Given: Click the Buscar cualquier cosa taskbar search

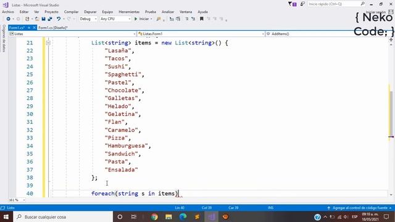Looking at the screenshot, I should 63,216.
